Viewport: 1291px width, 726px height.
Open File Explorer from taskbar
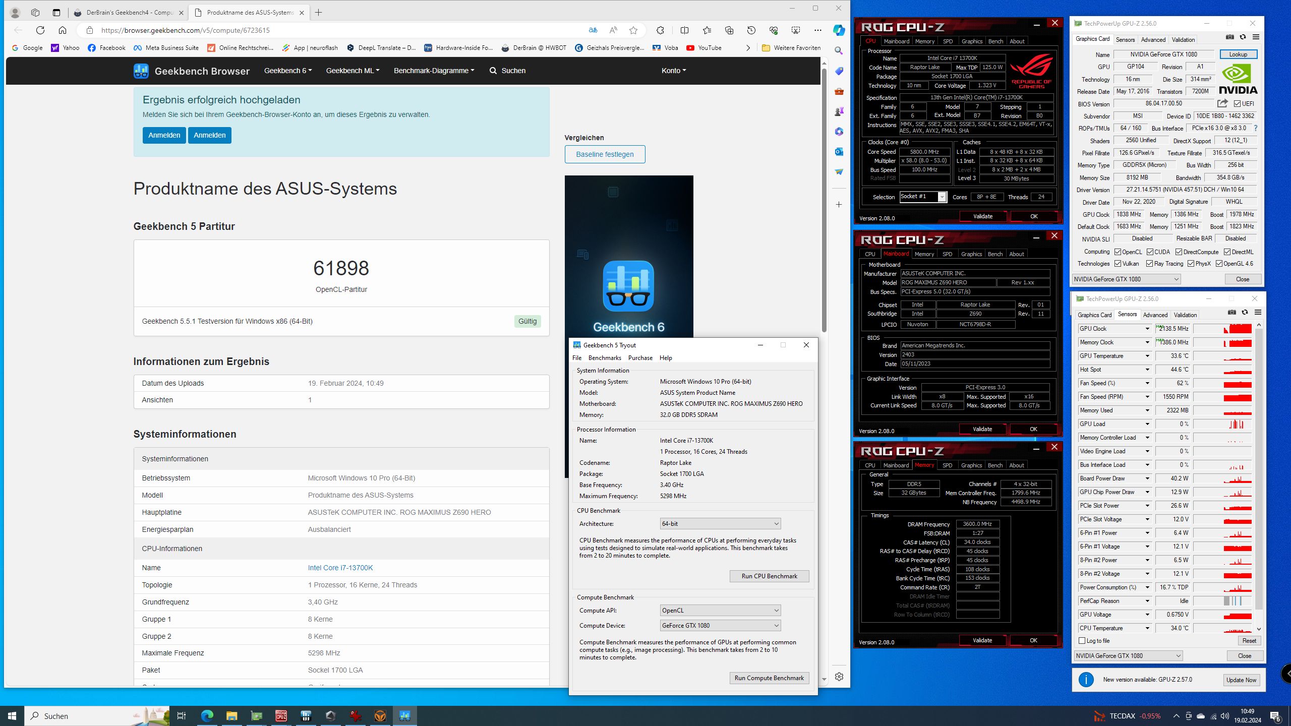(231, 716)
